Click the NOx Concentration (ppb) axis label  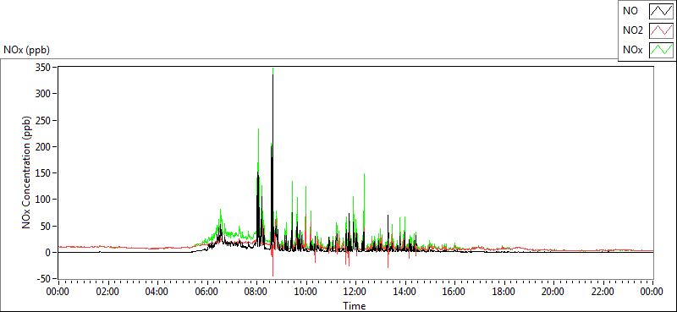coord(27,172)
